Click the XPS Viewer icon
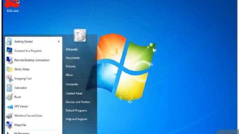Screen dimensions: 239x134 click(x=10, y=106)
